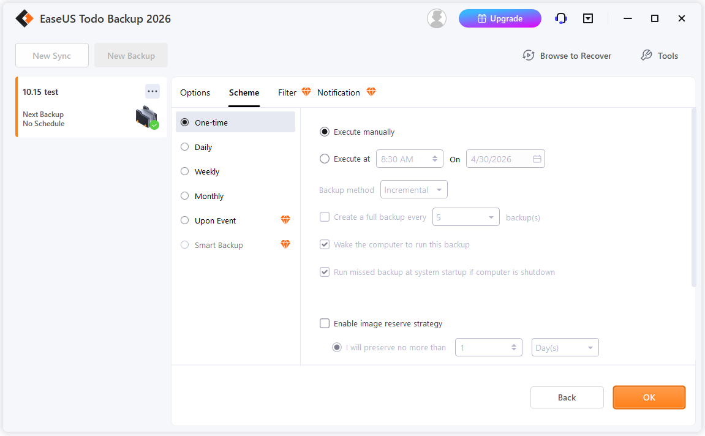This screenshot has width=705, height=436.
Task: Enable image reserve strategy checkbox
Action: (x=324, y=323)
